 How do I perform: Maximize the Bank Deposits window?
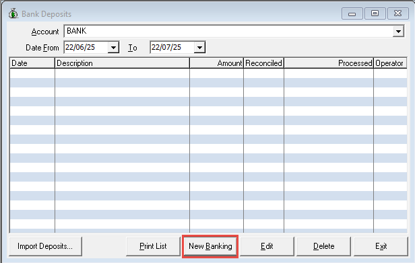click(375, 13)
